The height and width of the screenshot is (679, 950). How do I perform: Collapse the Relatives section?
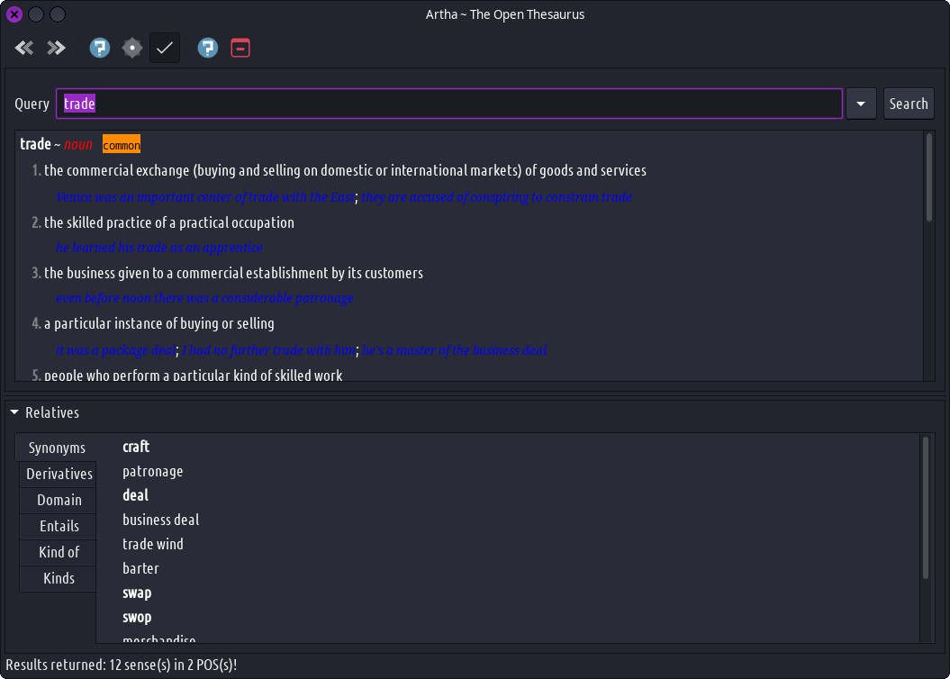tap(15, 412)
